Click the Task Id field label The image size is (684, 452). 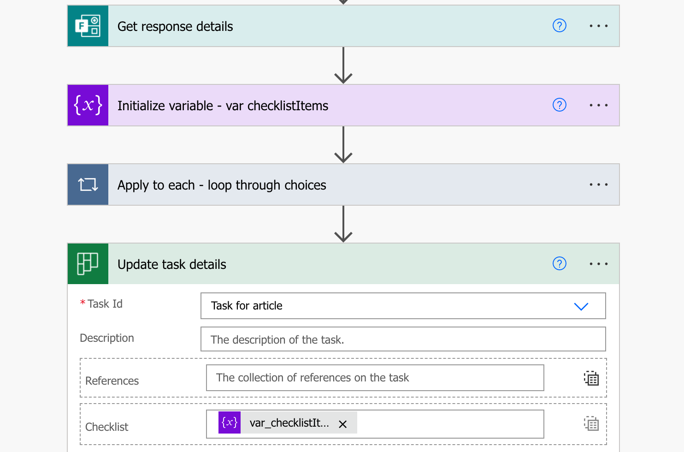point(105,304)
